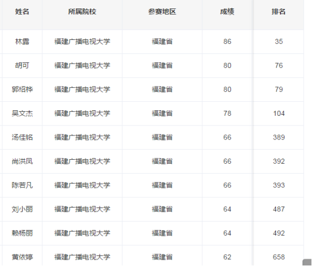Click the scrollbar handle at bottom right corner
This screenshot has height=266, width=312.
coord(307,262)
